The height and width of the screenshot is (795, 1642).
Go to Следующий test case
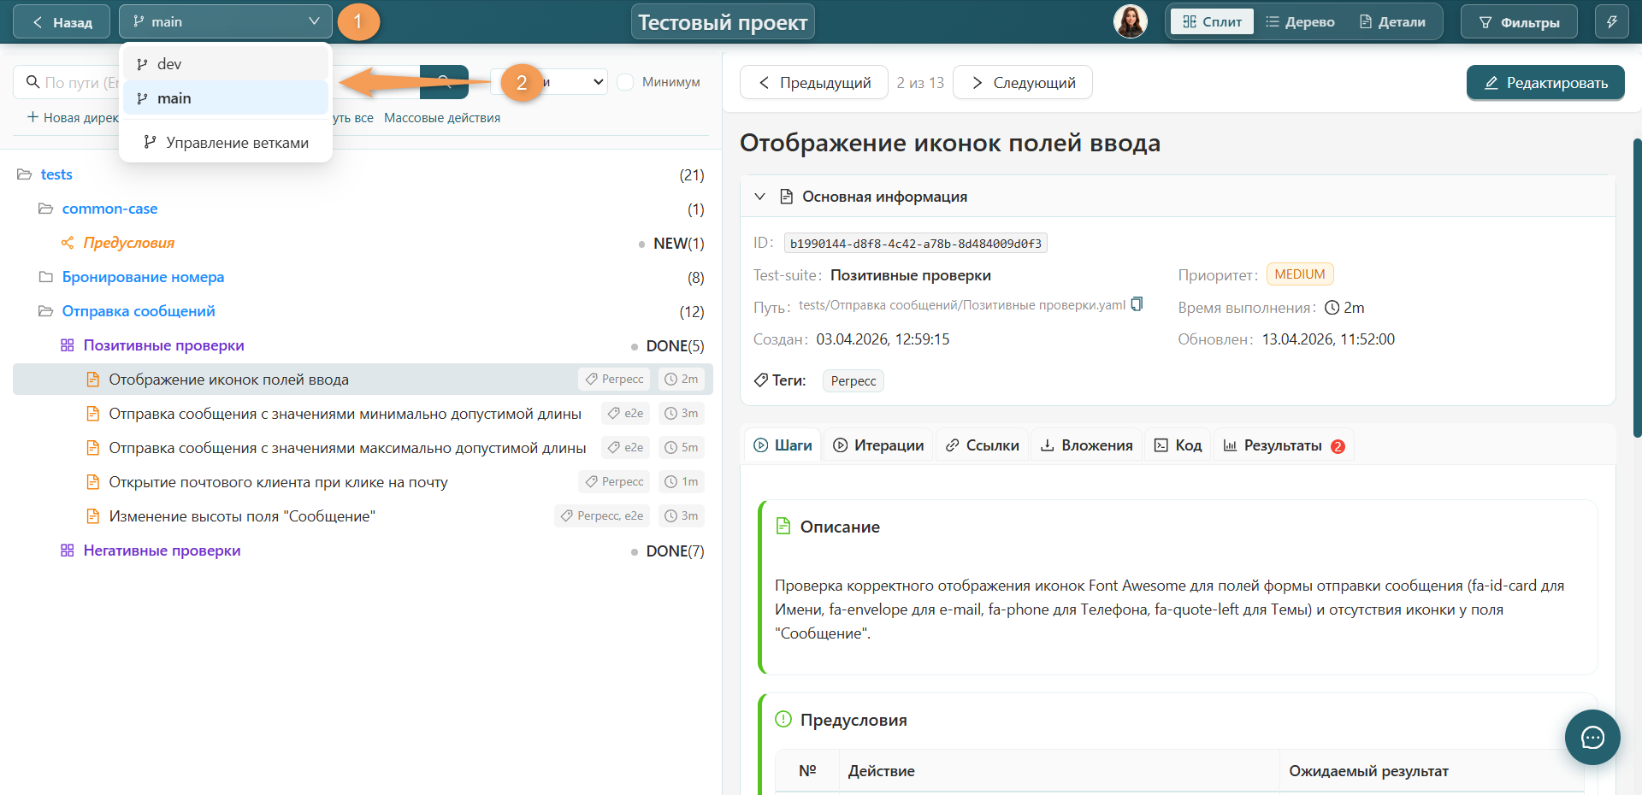[x=1023, y=83]
